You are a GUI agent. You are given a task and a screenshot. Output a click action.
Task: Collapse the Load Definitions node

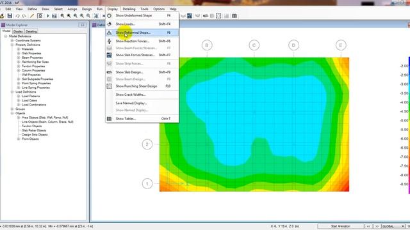12,92
